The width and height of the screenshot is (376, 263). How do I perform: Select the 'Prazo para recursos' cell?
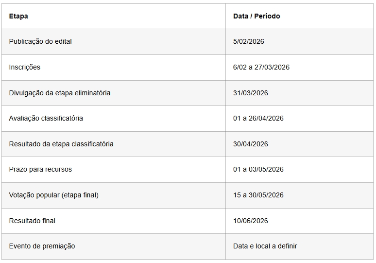coord(40,169)
